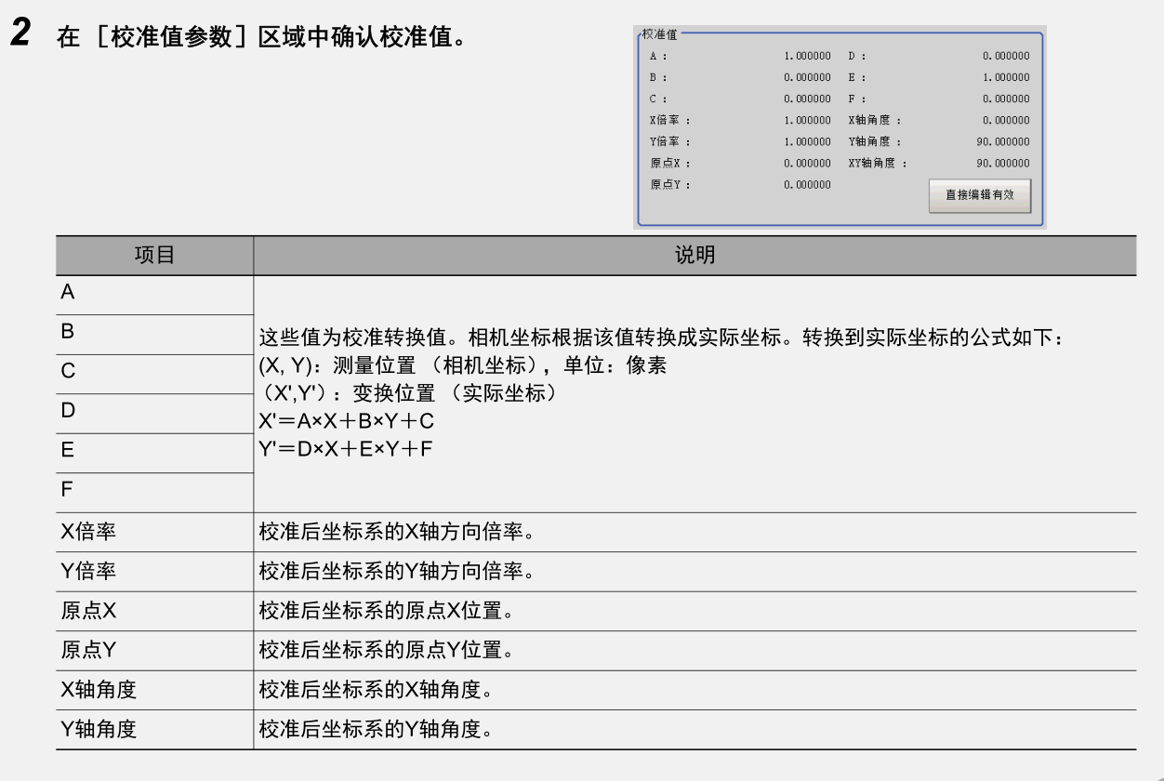Image resolution: width=1164 pixels, height=781 pixels.
Task: Click the A cell in 项目 column
Action: (x=154, y=294)
